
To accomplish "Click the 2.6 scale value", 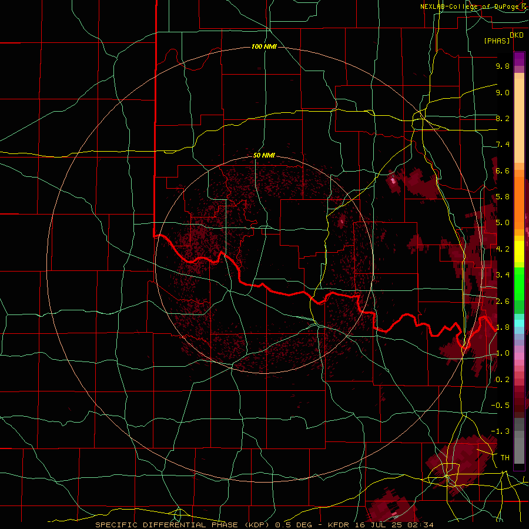I will tap(503, 302).
